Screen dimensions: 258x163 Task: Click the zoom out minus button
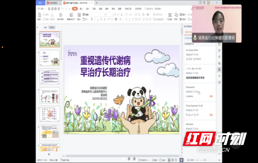click(197, 160)
